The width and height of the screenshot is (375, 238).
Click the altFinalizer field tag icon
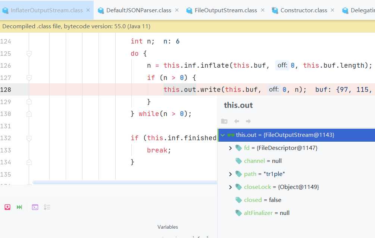(238, 213)
